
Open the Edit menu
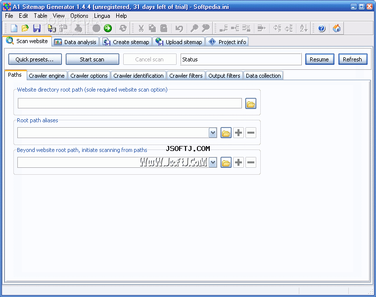coord(23,16)
